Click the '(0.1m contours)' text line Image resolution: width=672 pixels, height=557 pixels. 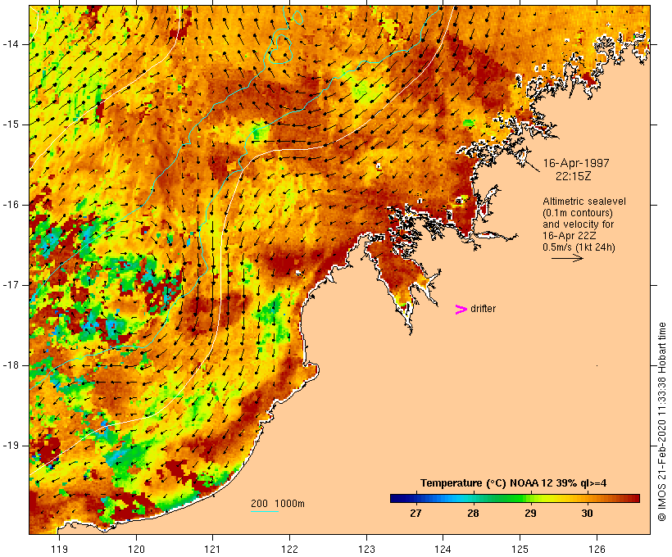point(578,213)
